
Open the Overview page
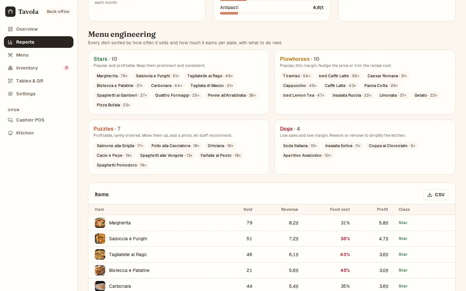tap(39, 29)
